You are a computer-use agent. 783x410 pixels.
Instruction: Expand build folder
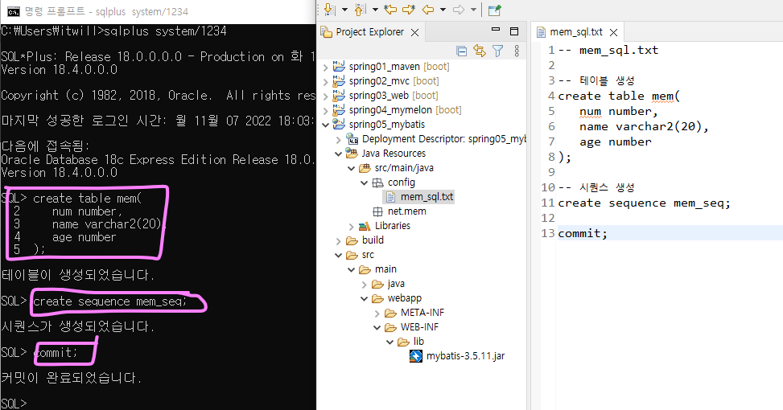pos(339,240)
